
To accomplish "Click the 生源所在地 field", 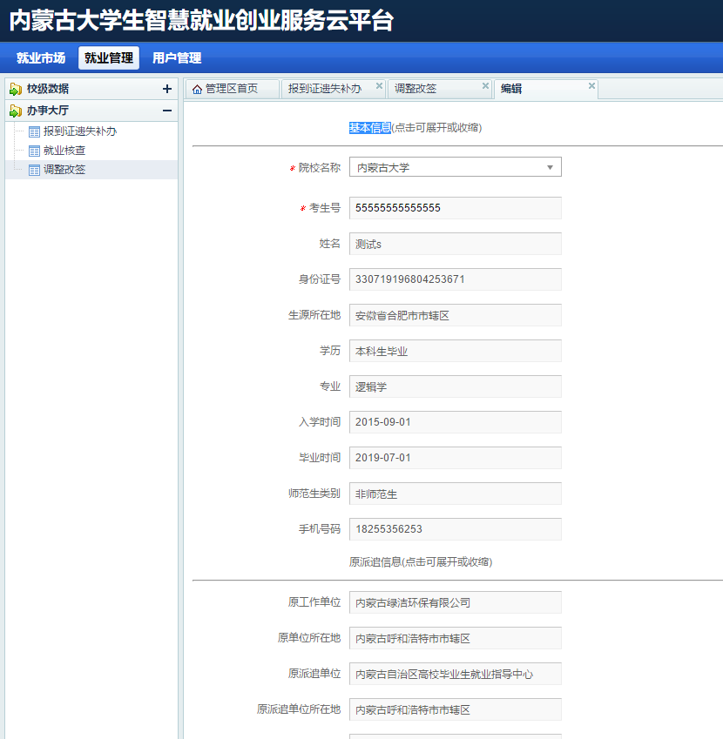I will (455, 315).
